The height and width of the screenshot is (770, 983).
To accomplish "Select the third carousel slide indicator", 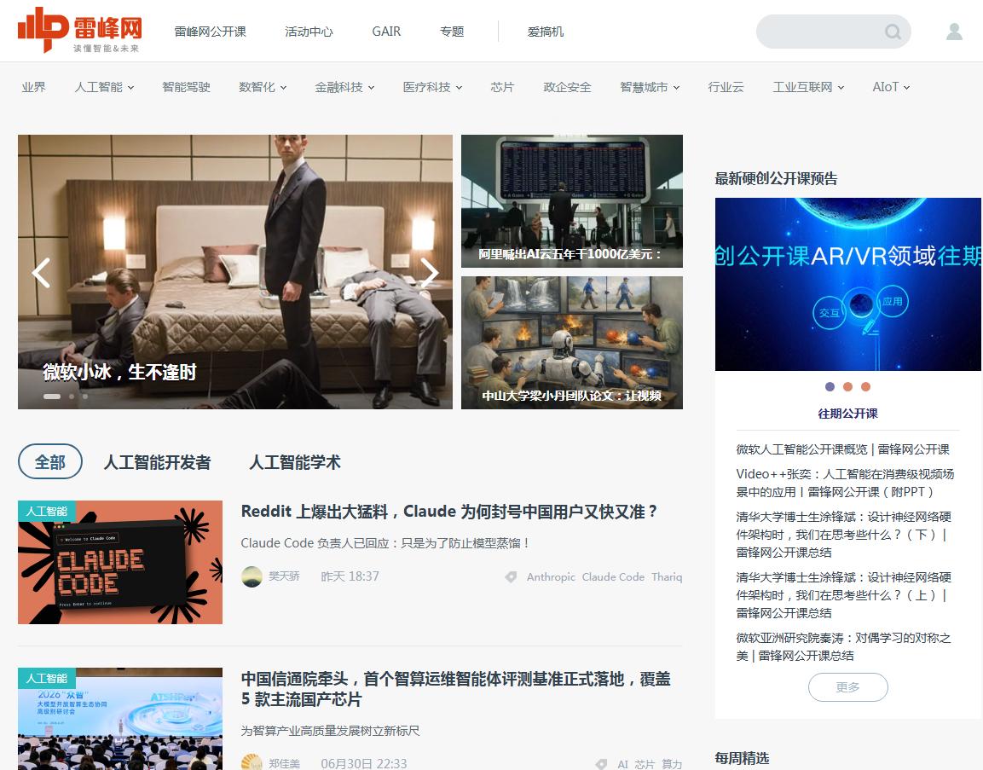I will pyautogui.click(x=85, y=397).
